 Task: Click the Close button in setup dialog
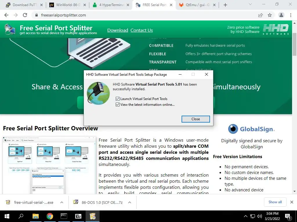196,119
